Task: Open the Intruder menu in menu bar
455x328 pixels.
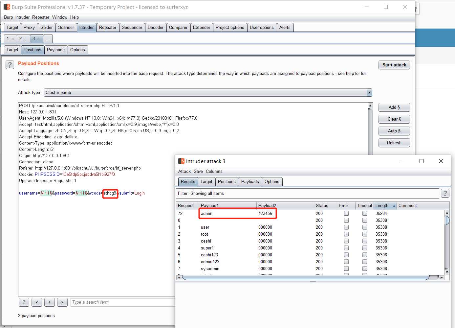Action: click(x=22, y=17)
